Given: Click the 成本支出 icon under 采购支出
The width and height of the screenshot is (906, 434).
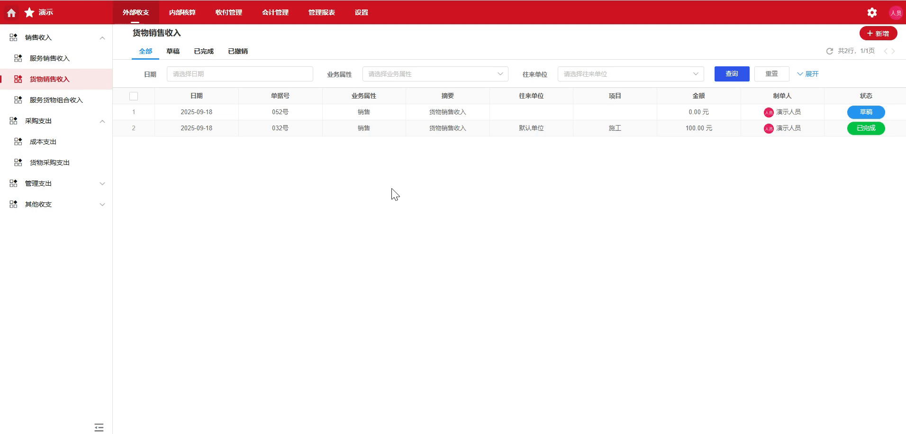Looking at the screenshot, I should tap(18, 141).
